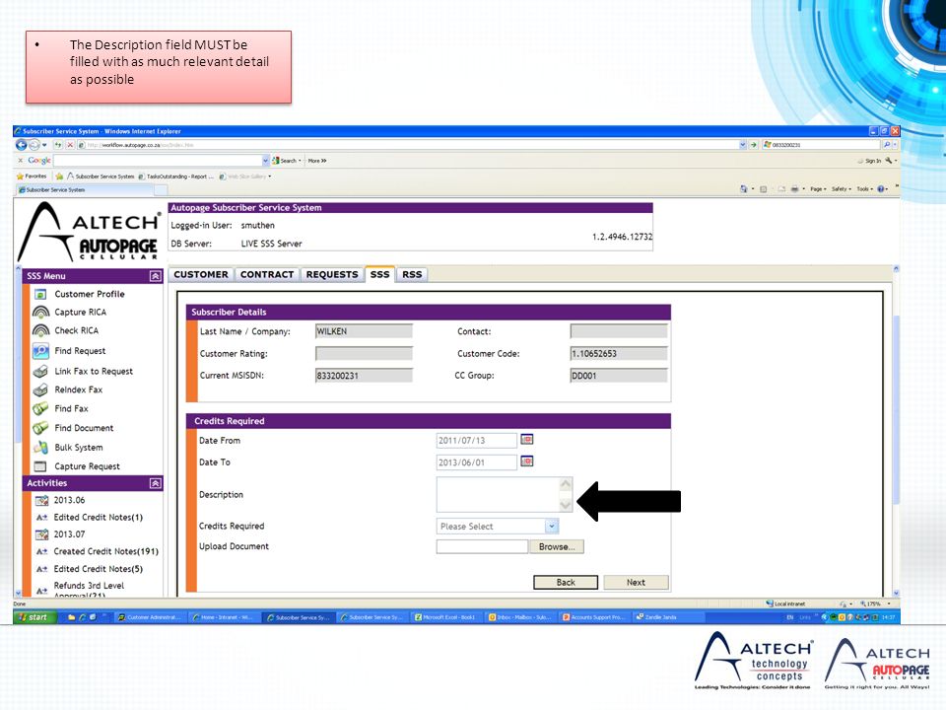Click the Find Document icon
Viewport: 946px width, 710px height.
[x=40, y=428]
